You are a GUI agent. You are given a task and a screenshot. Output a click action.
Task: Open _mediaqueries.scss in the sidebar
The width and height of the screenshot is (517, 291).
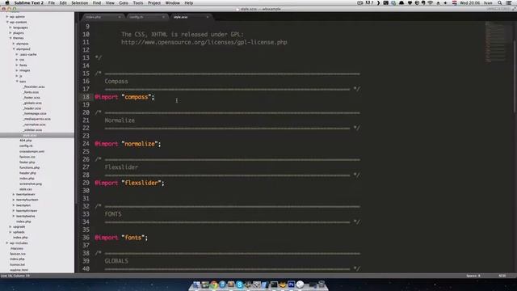point(36,119)
